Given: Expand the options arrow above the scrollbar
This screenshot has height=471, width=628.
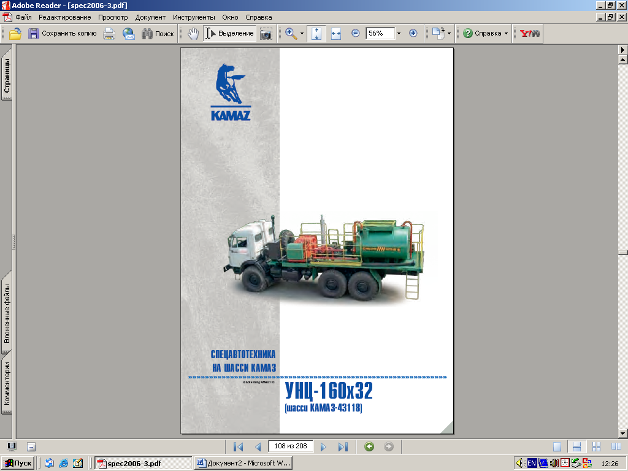Looking at the screenshot, I should (623, 50).
